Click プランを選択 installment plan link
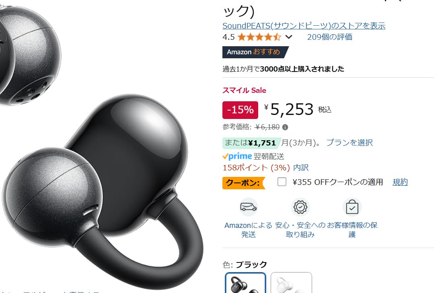442x293 pixels. (349, 143)
